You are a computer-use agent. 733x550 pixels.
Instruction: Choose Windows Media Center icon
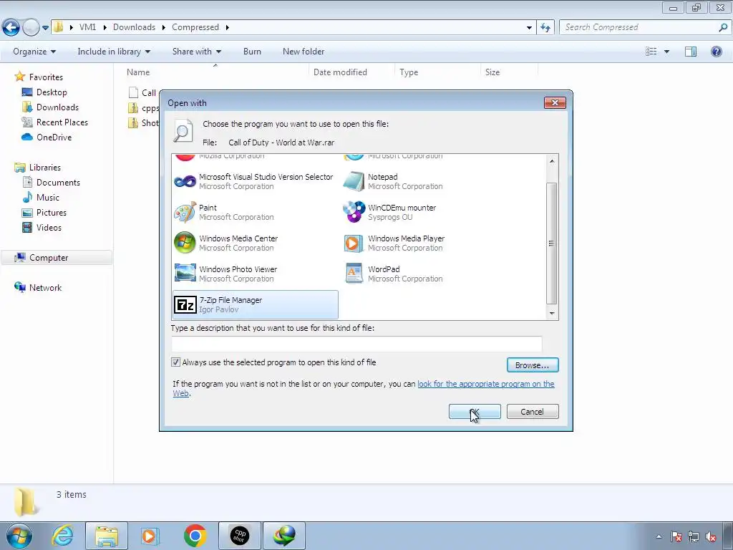185,243
